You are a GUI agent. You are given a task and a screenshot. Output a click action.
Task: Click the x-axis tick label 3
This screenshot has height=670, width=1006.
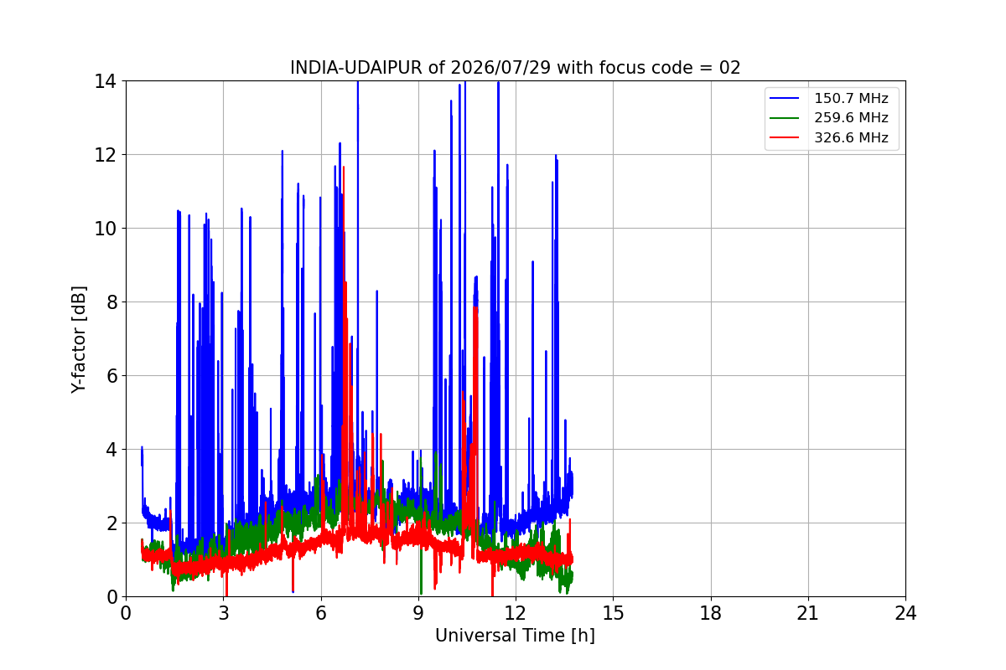pos(223,613)
